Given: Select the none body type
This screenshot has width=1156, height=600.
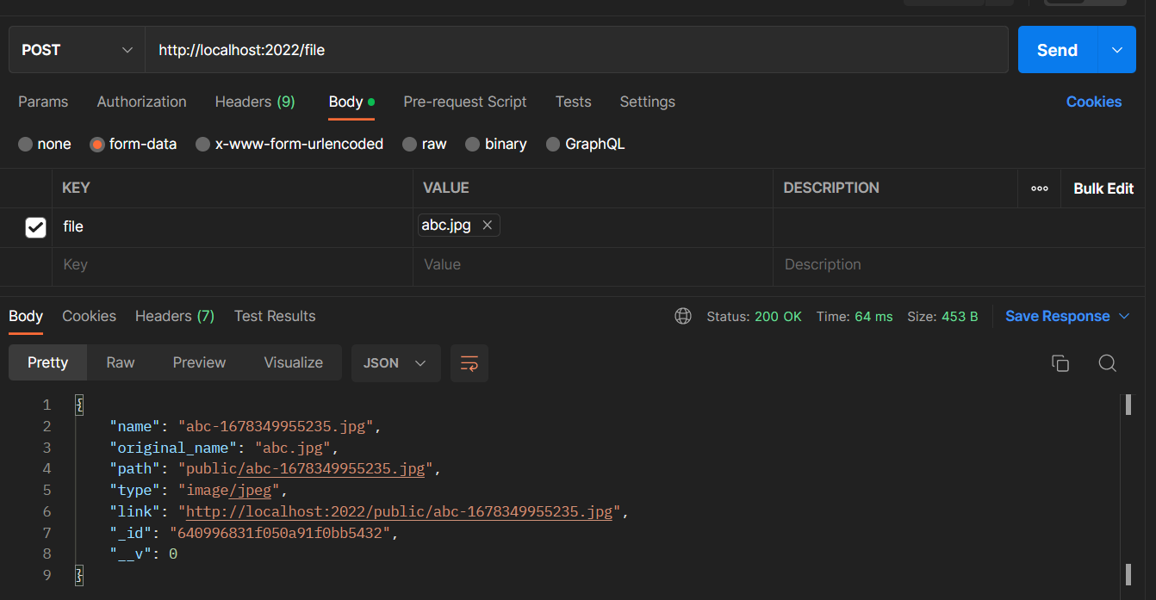Looking at the screenshot, I should (x=45, y=144).
